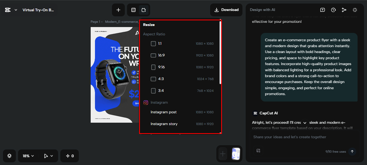
Task: Expand the collapsed CapCut AI message
Action: click(305, 122)
